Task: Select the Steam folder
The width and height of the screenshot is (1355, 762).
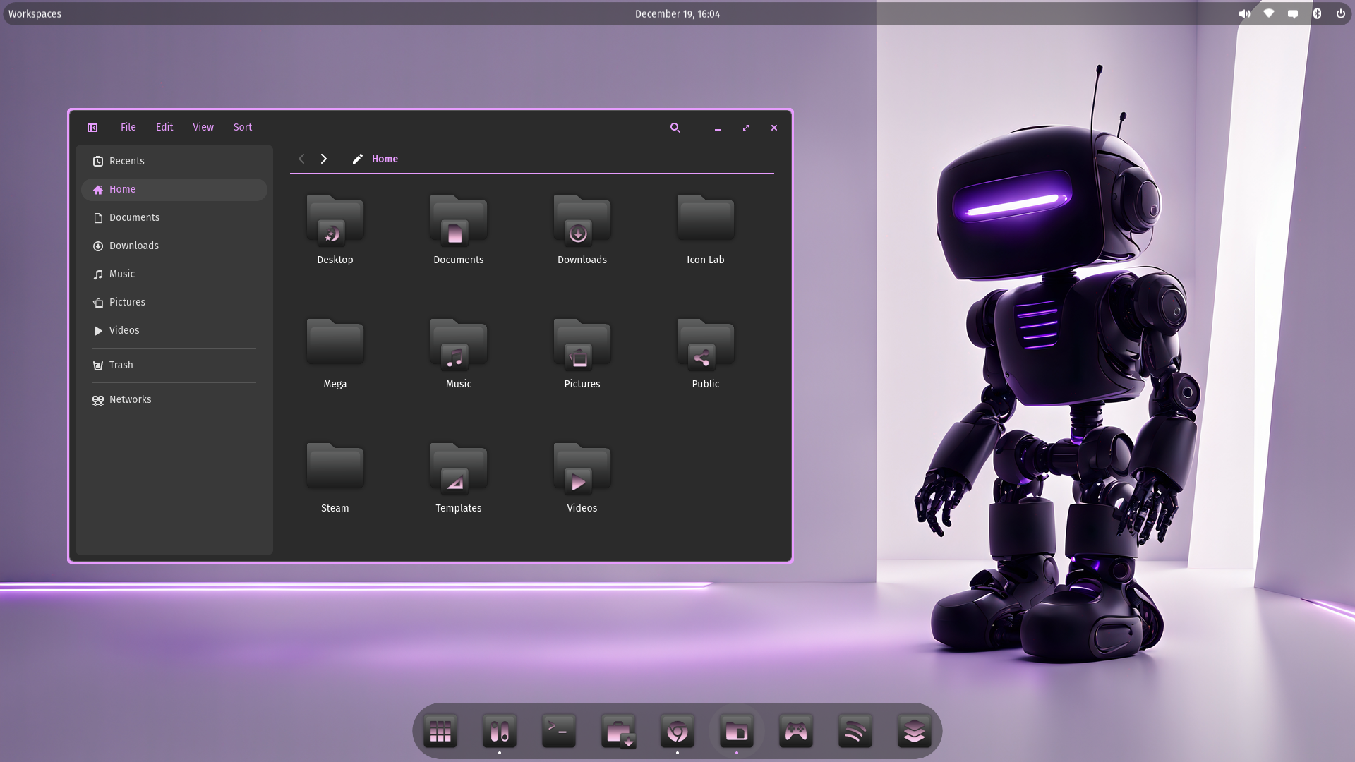Action: pyautogui.click(x=335, y=466)
